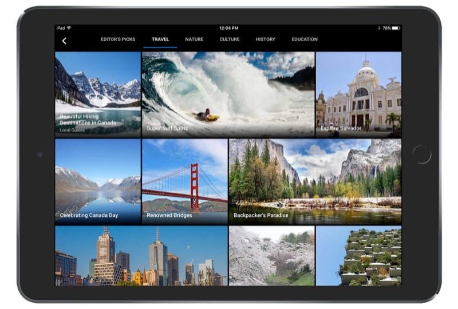Switch to the History tab
Image resolution: width=458 pixels, height=309 pixels.
(x=266, y=39)
